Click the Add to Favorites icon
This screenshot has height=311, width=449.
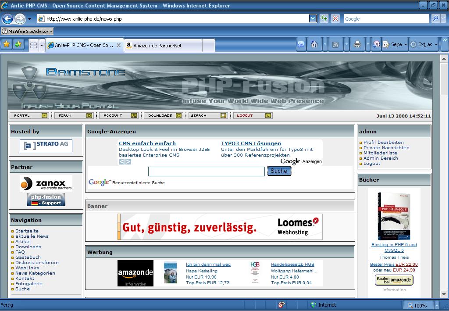point(18,44)
